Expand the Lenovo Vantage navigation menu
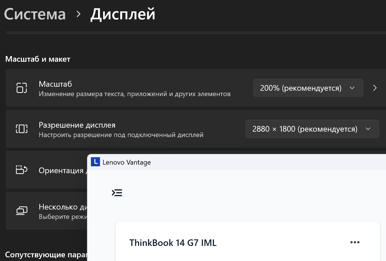The height and width of the screenshot is (261, 386). coord(117,193)
